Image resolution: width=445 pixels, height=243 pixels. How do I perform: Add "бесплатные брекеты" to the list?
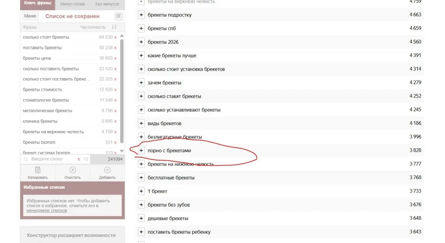tap(141, 178)
